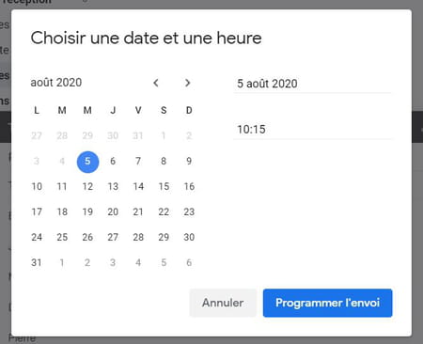The height and width of the screenshot is (344, 423).
Task: Click the date field '5 août 2020'
Action: coord(312,84)
